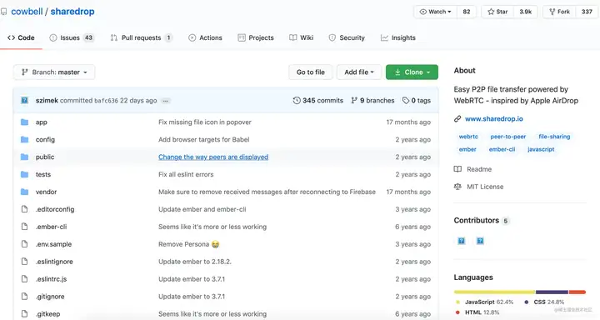Open the Security tab

coord(347,37)
